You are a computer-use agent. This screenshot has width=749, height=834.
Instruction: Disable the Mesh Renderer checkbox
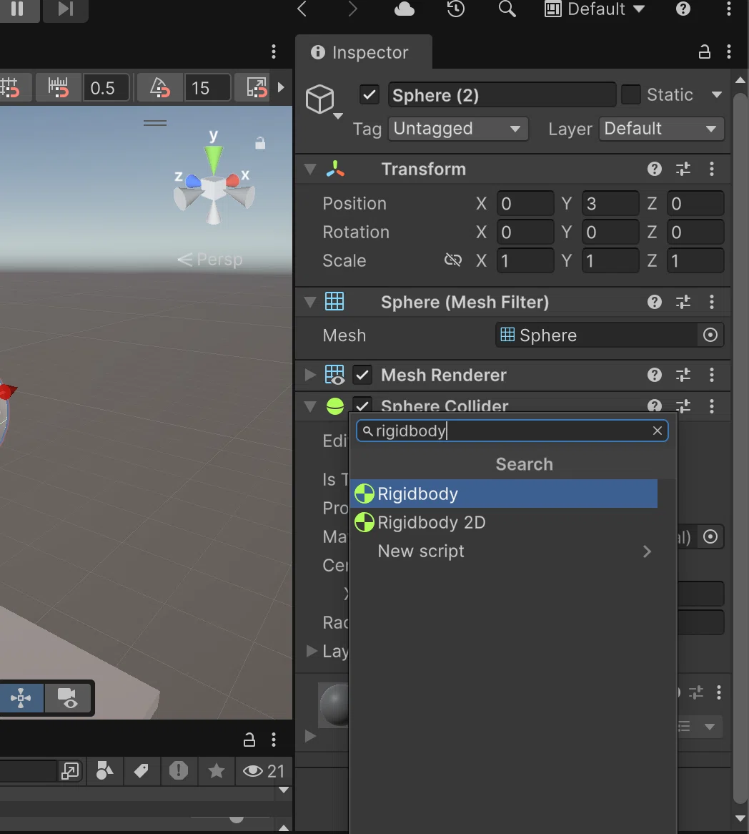362,375
